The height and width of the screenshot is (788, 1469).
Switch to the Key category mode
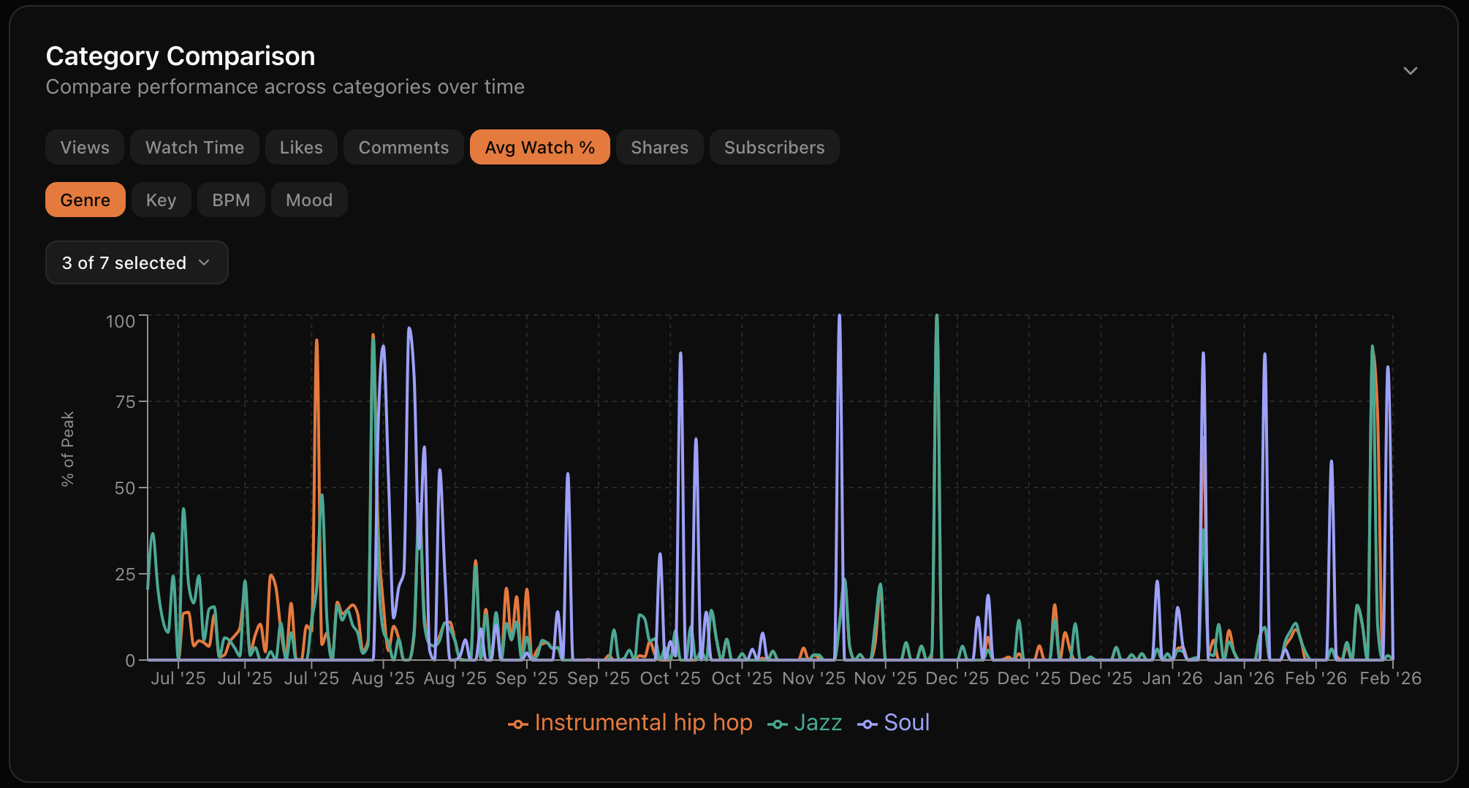[161, 199]
